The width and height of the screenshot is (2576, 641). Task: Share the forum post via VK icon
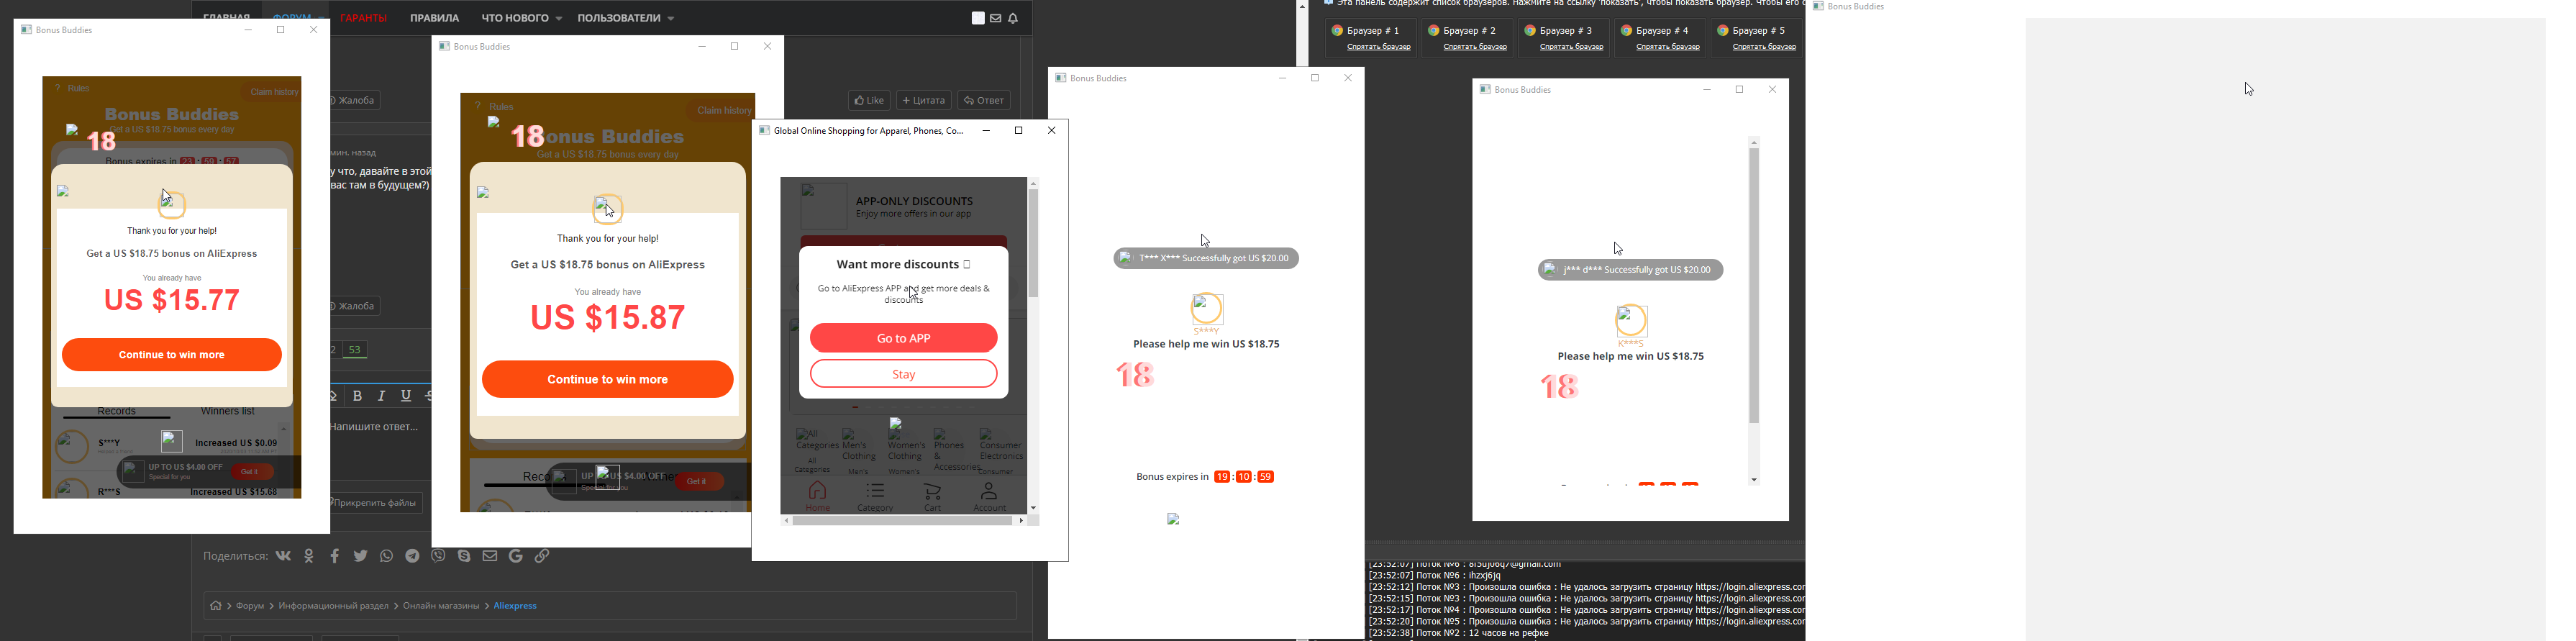[284, 556]
